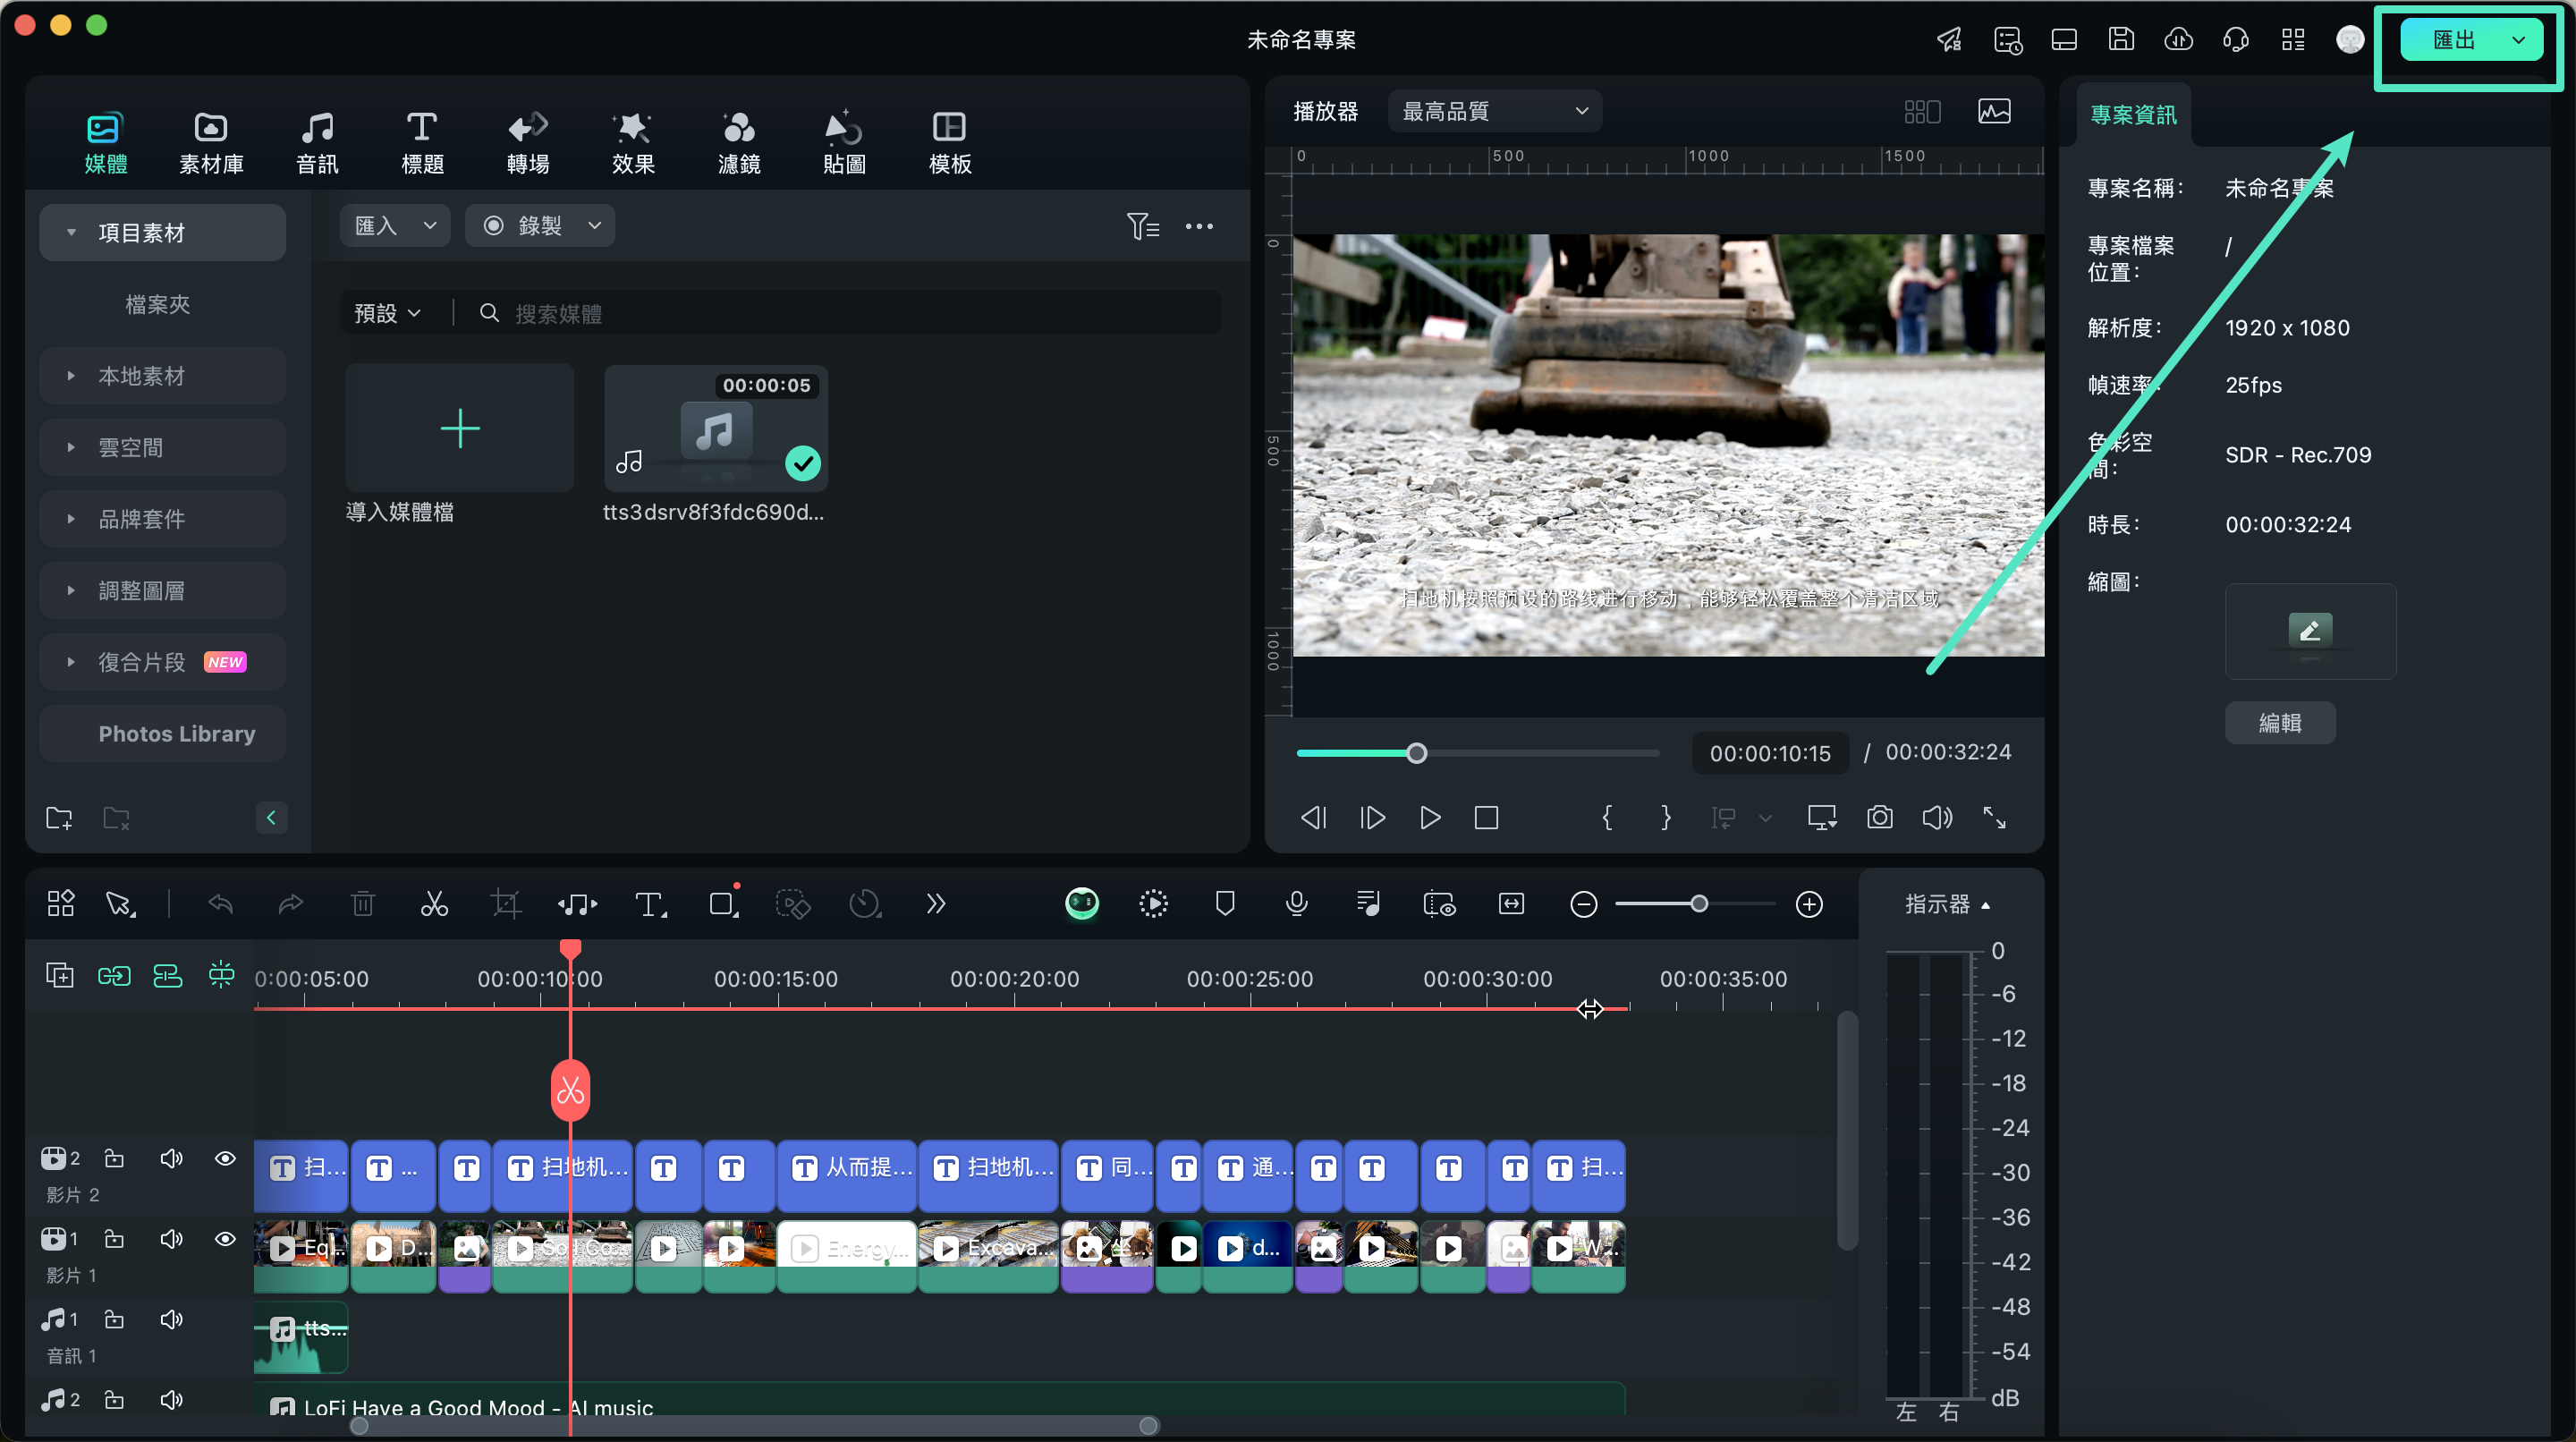Click the render preview icon in timeline toolbar
The height and width of the screenshot is (1442, 2576).
[1153, 904]
